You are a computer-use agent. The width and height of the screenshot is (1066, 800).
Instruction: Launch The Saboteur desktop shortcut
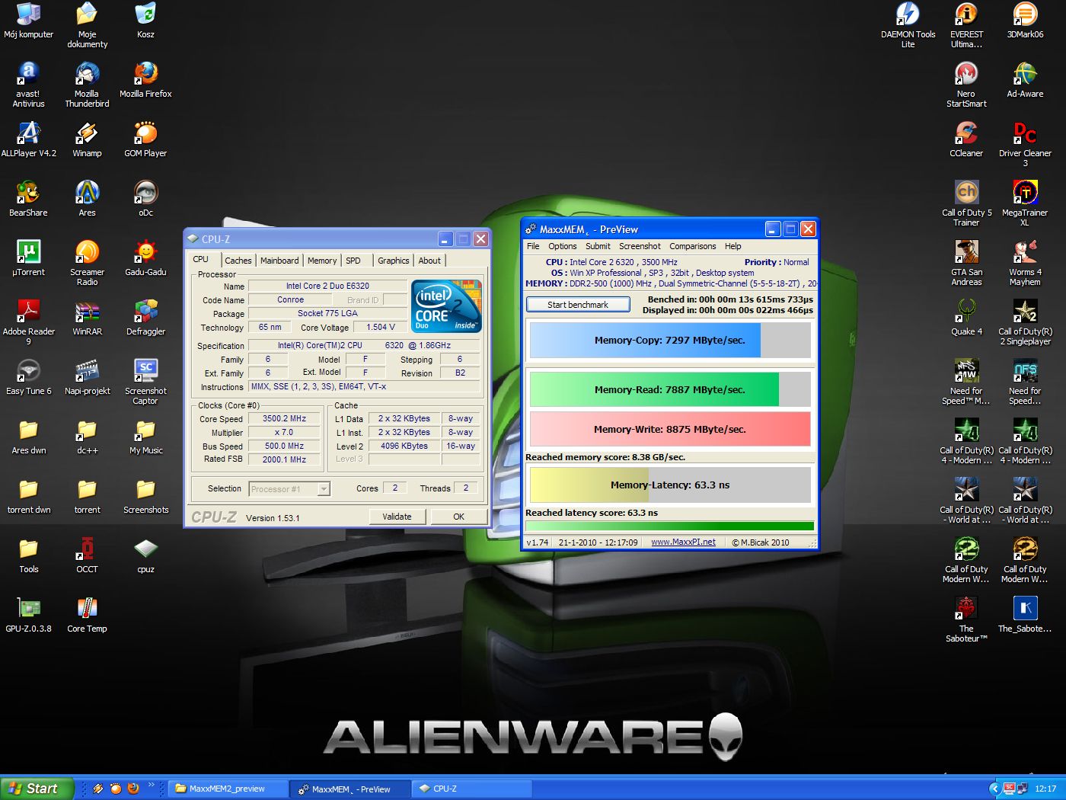[x=966, y=619]
